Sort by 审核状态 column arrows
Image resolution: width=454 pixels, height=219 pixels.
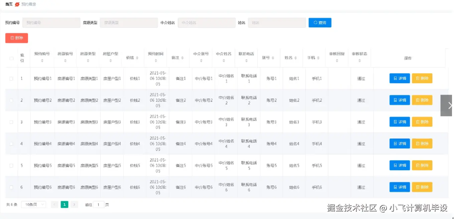coord(359,61)
